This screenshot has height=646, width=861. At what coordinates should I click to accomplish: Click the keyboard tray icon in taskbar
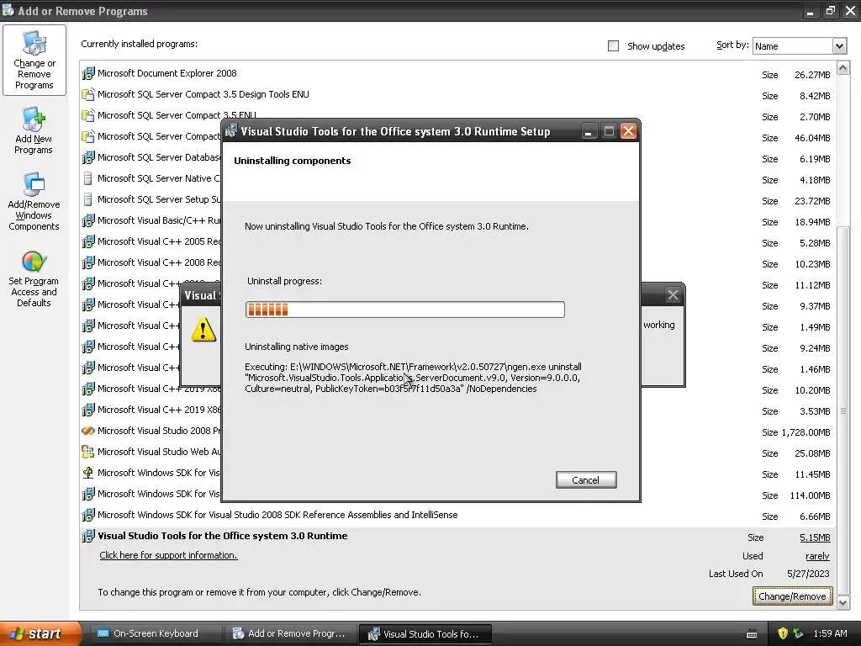coord(753,634)
